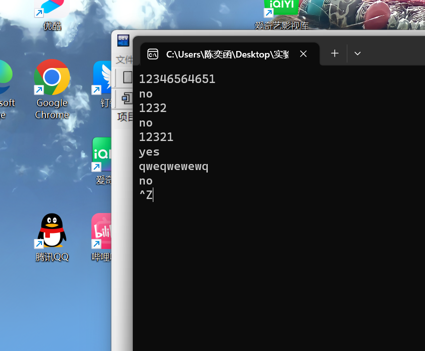The image size is (425, 351).
Task: Click the terminal line "qweqwewewq"
Action: click(x=174, y=166)
